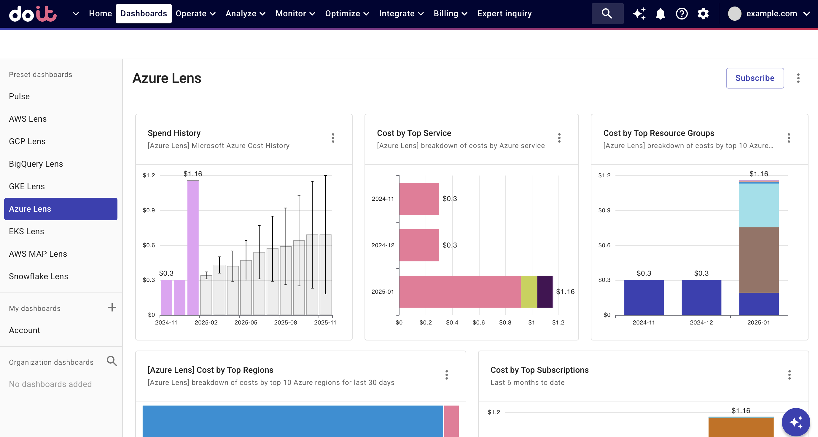This screenshot has height=437, width=818.
Task: Click the Cost by Top Resource Groups title
Action: pyautogui.click(x=659, y=133)
